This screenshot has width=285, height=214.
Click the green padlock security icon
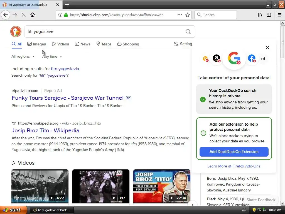coord(66,15)
